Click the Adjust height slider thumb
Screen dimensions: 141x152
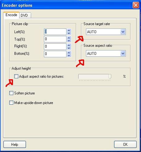[x=110, y=76]
